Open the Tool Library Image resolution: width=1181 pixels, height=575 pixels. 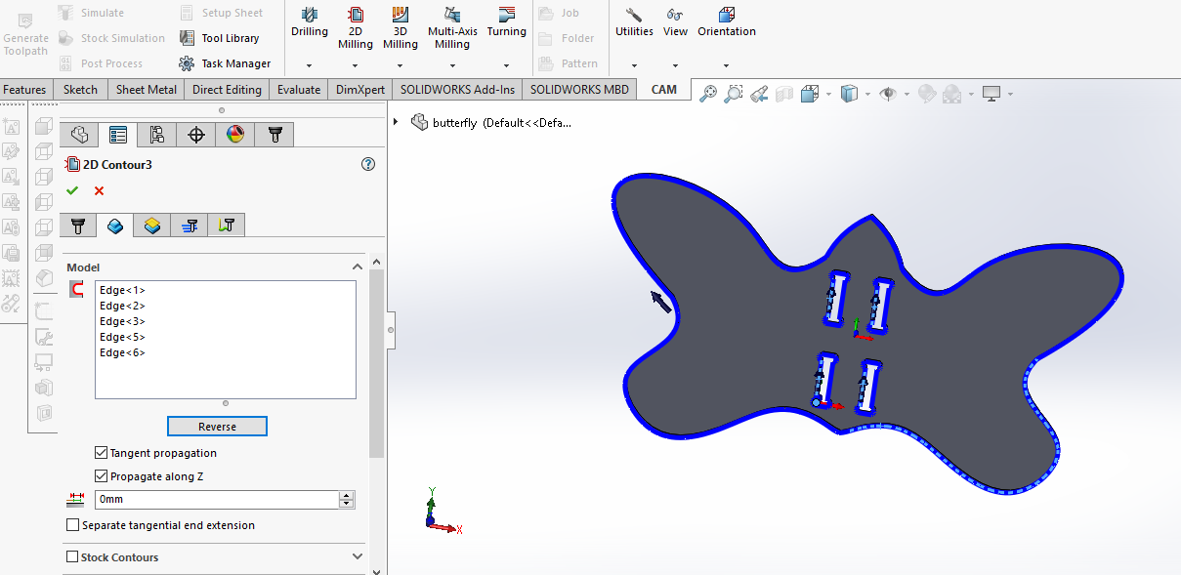point(220,38)
